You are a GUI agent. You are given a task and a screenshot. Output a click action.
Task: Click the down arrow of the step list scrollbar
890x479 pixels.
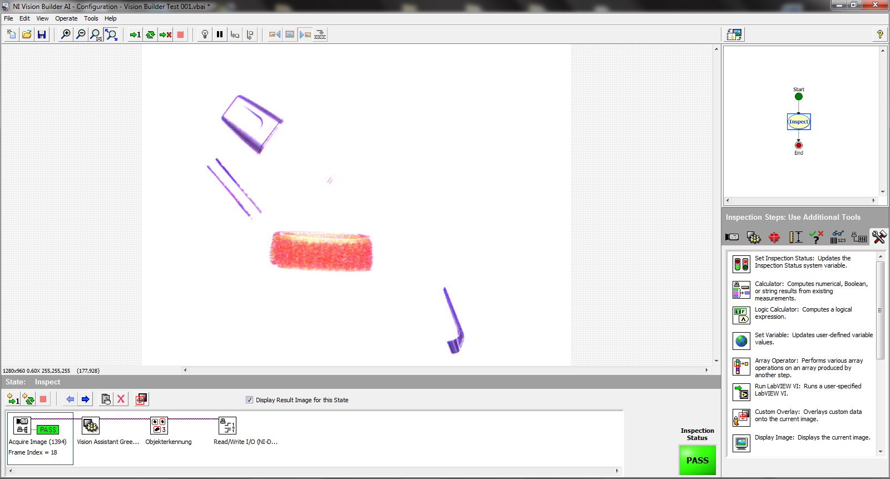click(x=880, y=452)
